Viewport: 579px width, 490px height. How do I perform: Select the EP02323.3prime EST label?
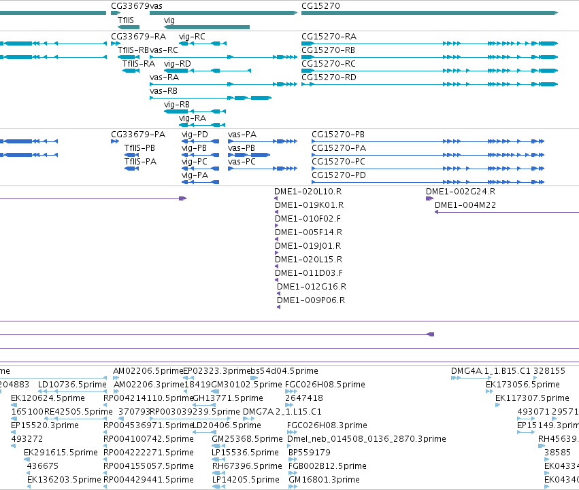point(217,371)
